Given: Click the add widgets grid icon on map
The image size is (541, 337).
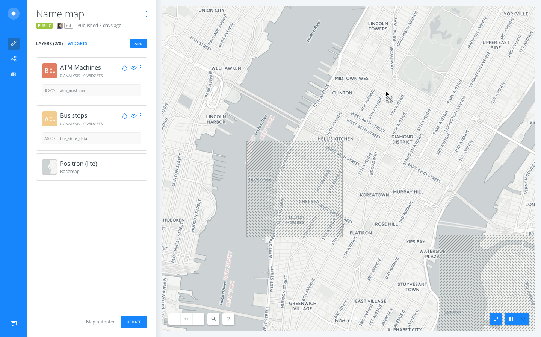Looking at the screenshot, I should click(496, 319).
